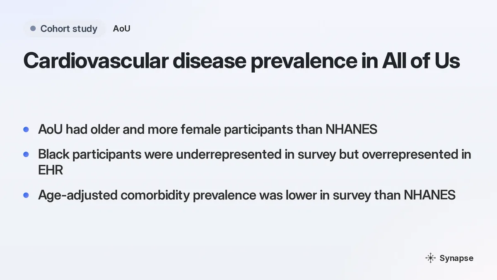Click the age-adjusted comorbidity prevalence bullet
497x280 pixels.
[x=247, y=195]
